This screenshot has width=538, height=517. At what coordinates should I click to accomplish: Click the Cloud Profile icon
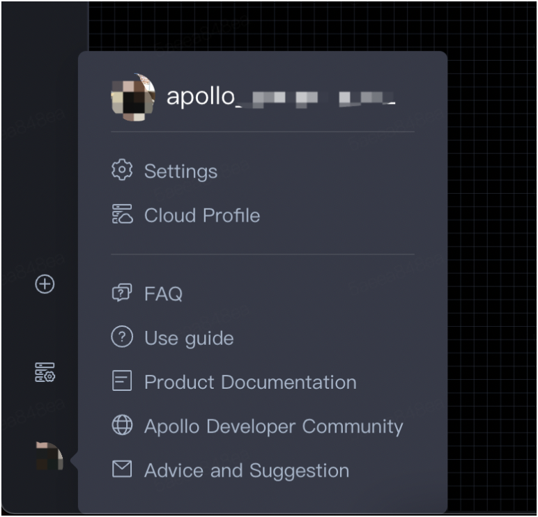click(122, 214)
